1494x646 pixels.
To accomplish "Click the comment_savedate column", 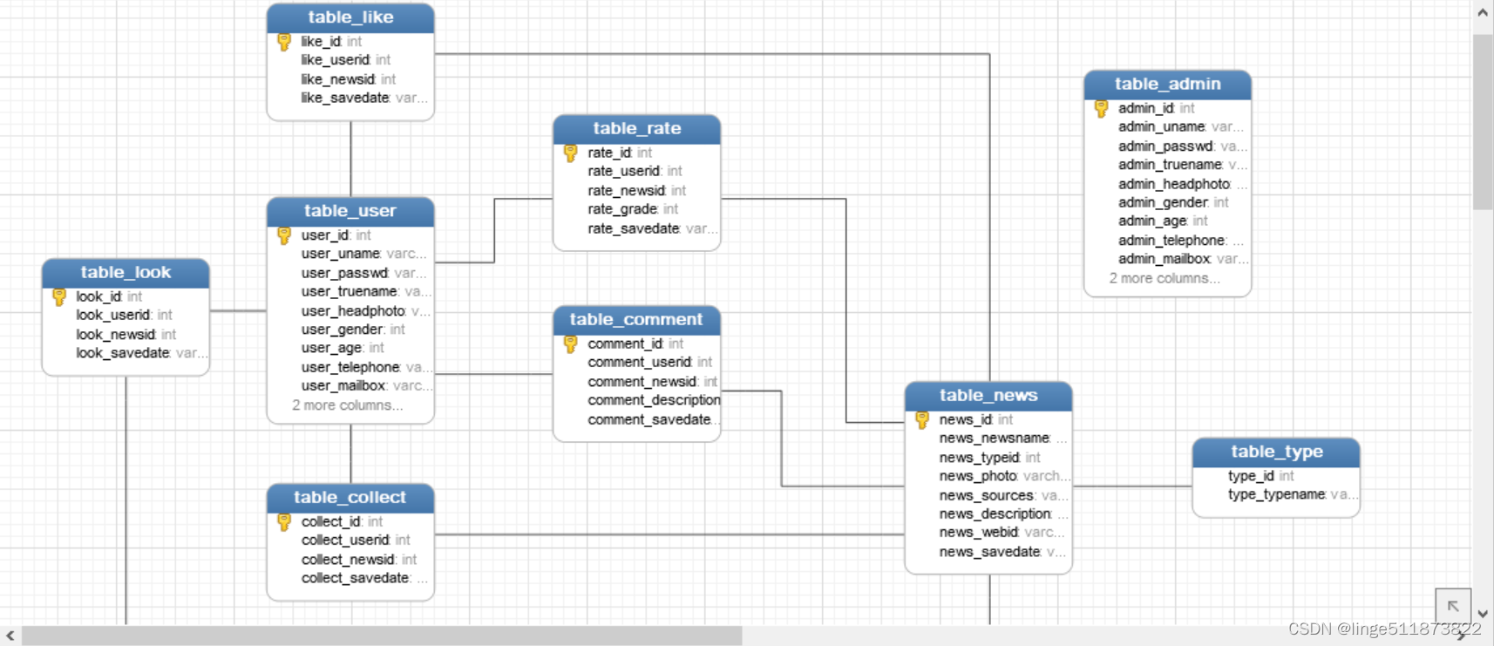I will point(653,420).
